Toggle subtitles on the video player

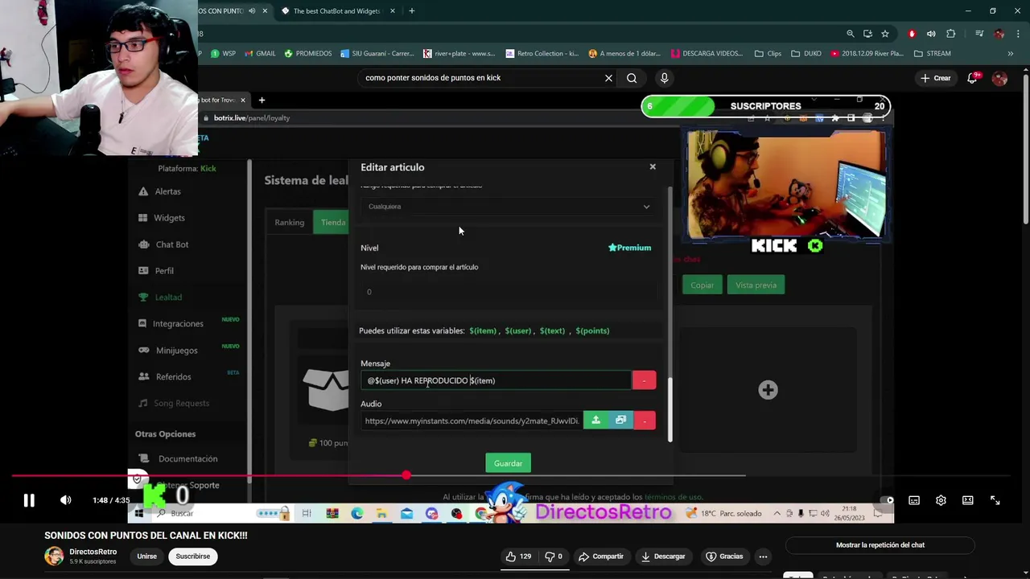pos(914,500)
